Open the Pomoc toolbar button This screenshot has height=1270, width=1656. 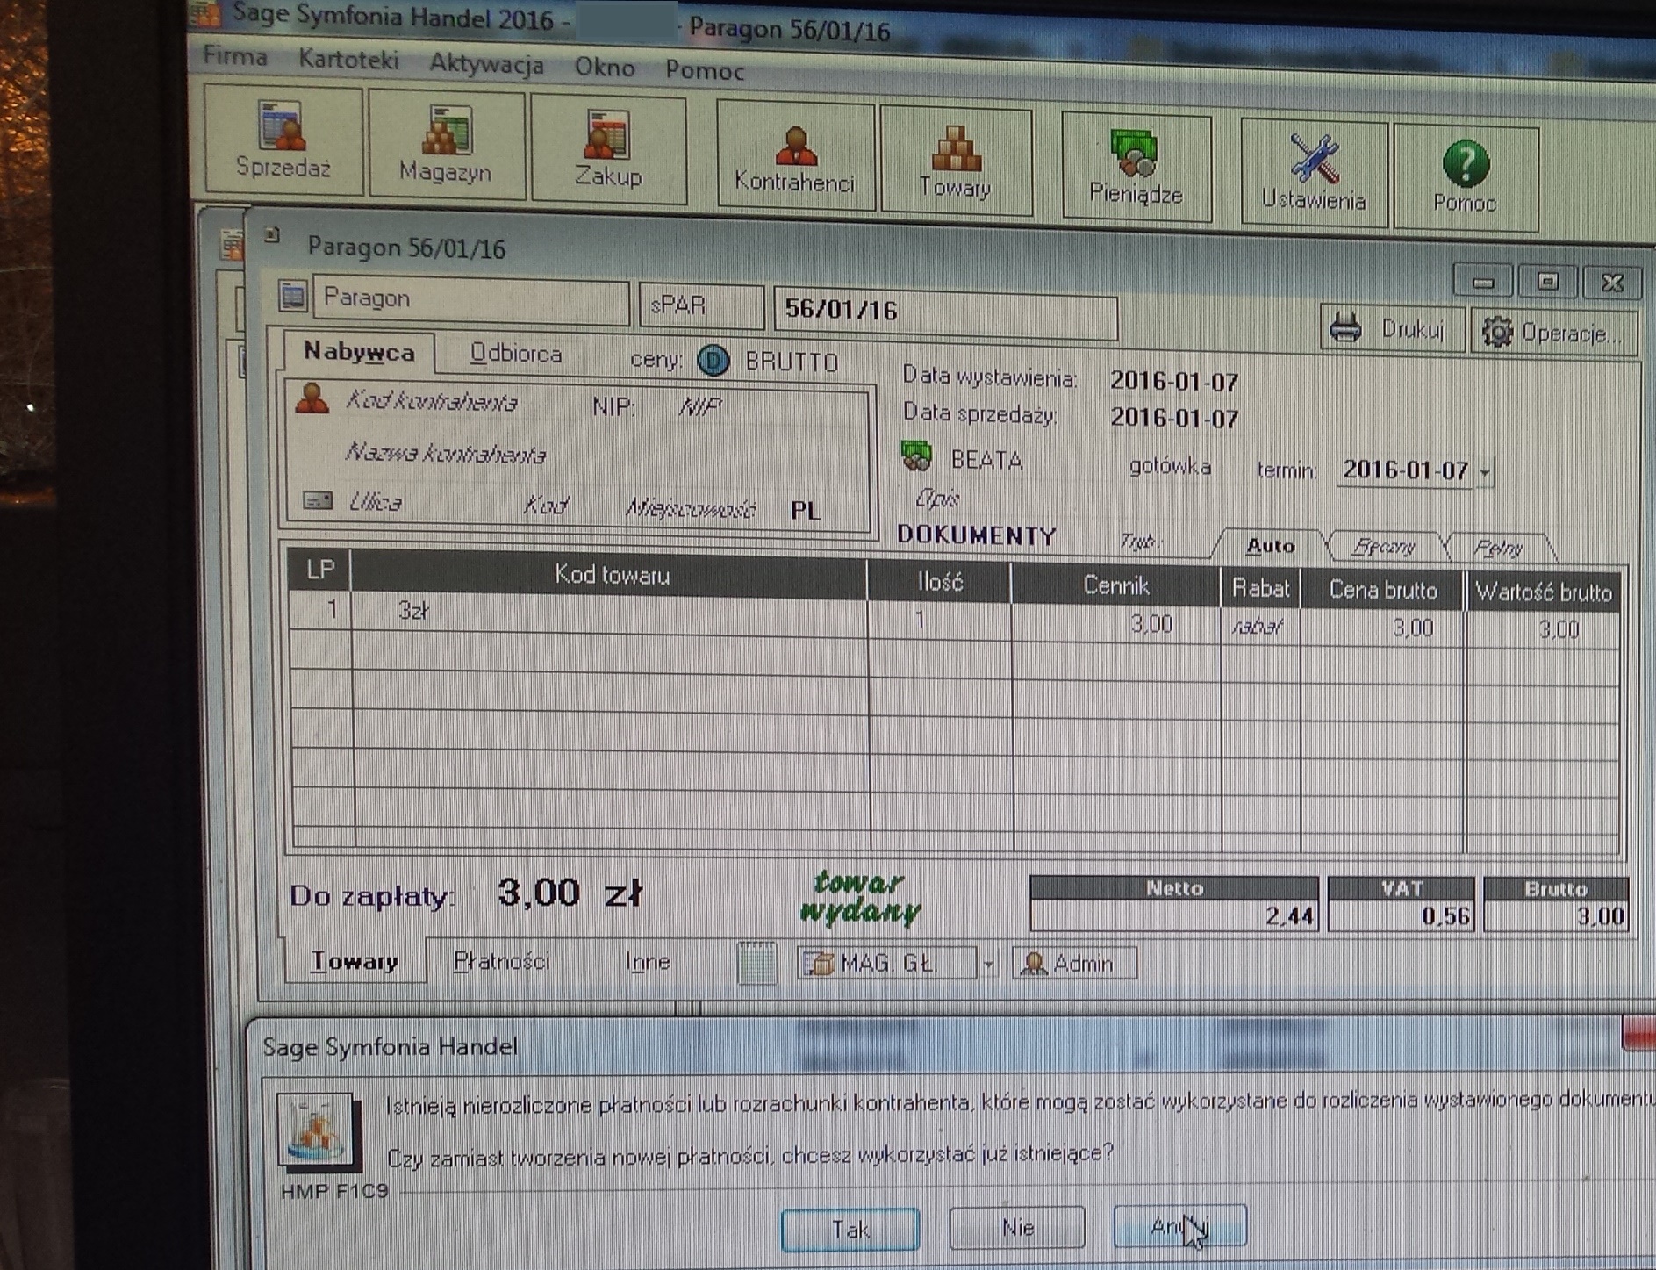pos(1466,178)
